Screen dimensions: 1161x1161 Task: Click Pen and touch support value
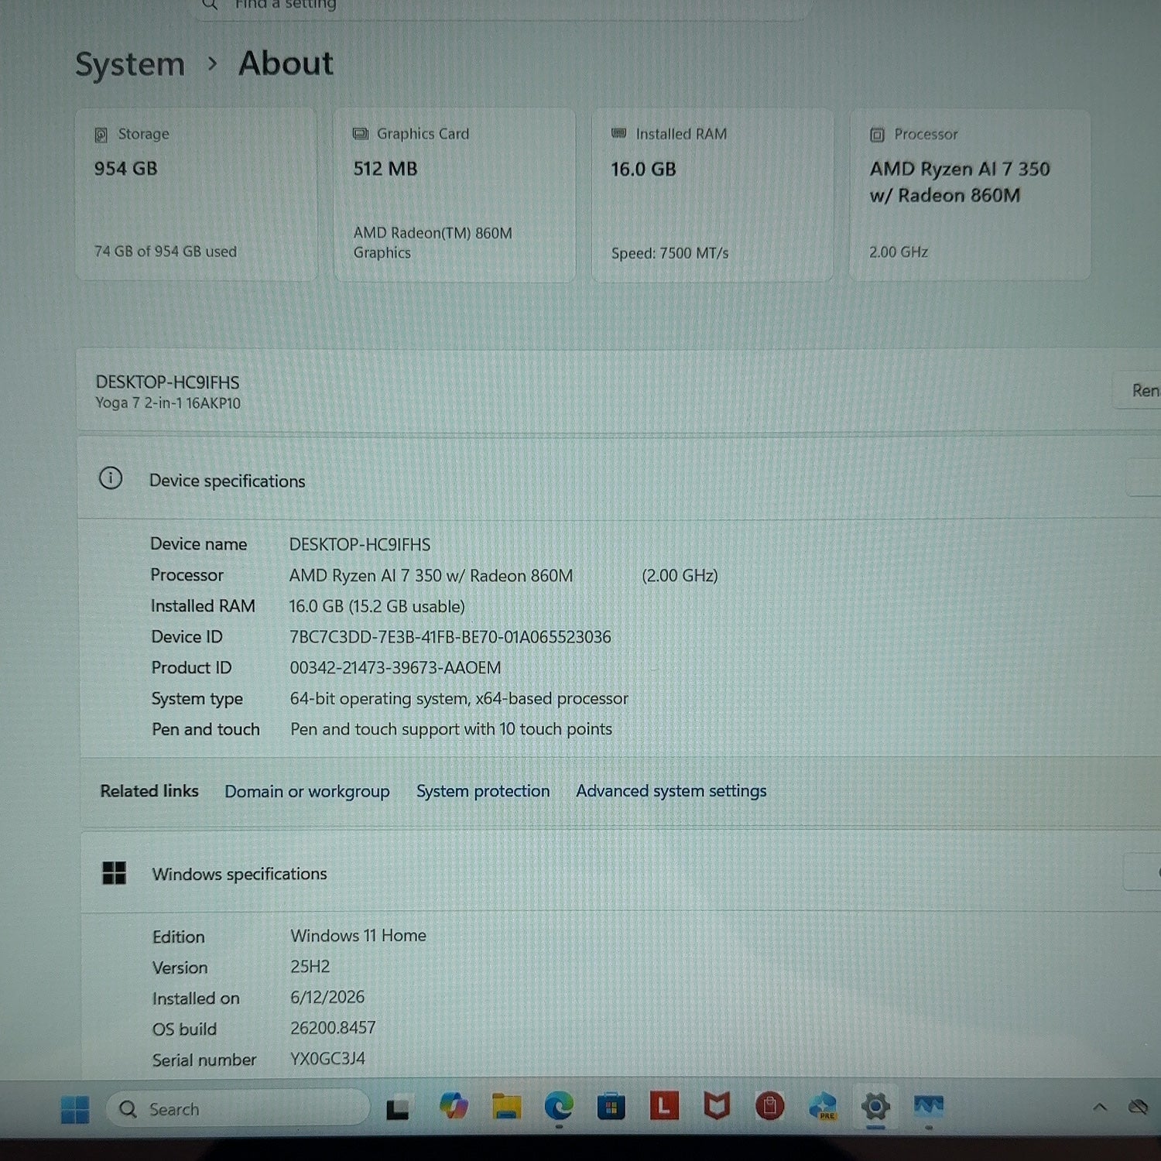(x=451, y=729)
